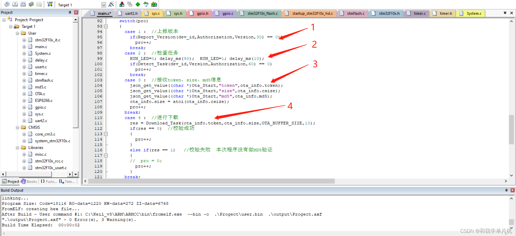Viewport: 516px width, 236px height.
Task: Open the startup_stm32f10x_hd.s tab
Action: [309, 13]
